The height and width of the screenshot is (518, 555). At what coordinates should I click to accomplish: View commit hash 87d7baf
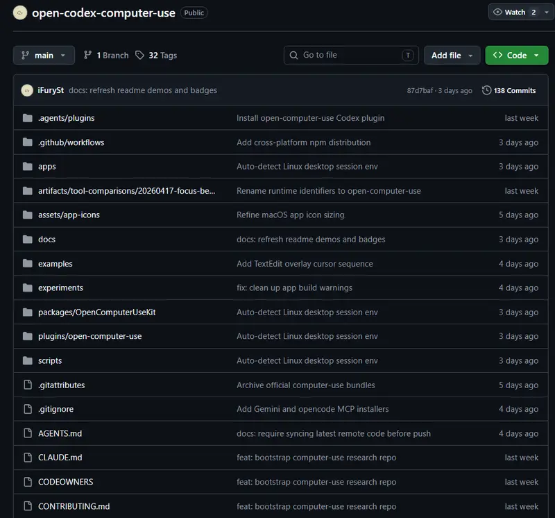coord(420,91)
